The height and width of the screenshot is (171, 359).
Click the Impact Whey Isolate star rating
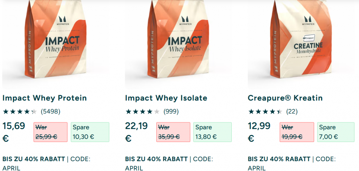(x=142, y=112)
